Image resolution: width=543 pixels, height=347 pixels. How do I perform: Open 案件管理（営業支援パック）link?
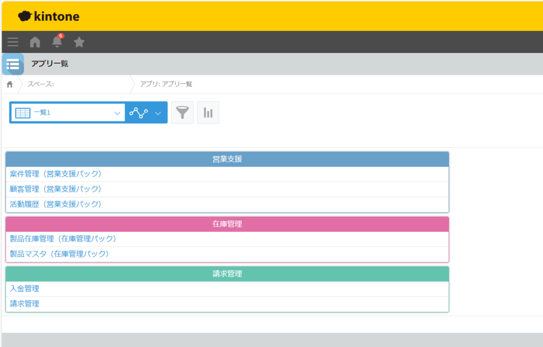pos(55,173)
